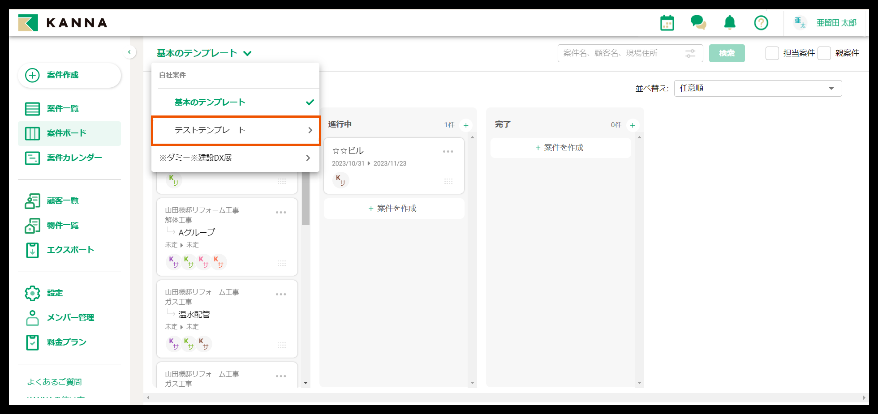This screenshot has width=878, height=414.
Task: Click the case search input field
Action: click(622, 53)
